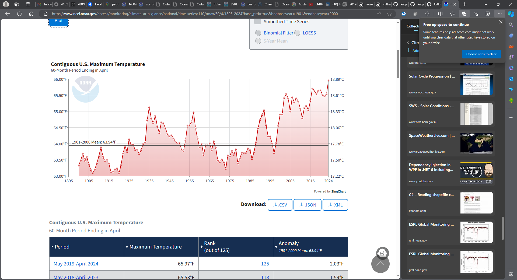
Task: Dismiss the Free up space popup
Action: point(501,22)
